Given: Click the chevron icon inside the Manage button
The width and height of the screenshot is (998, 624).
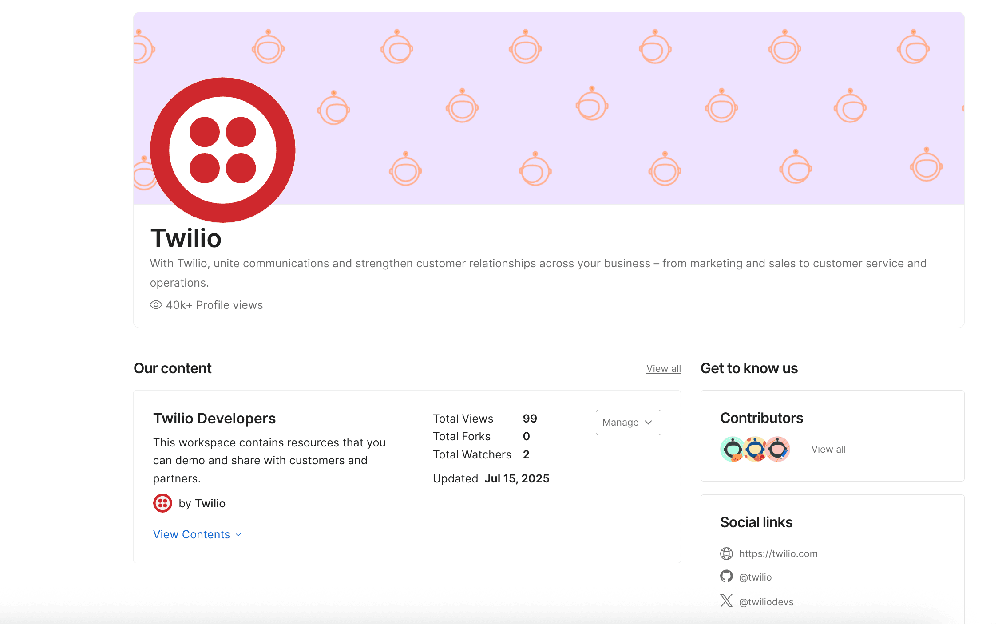Looking at the screenshot, I should coord(648,423).
